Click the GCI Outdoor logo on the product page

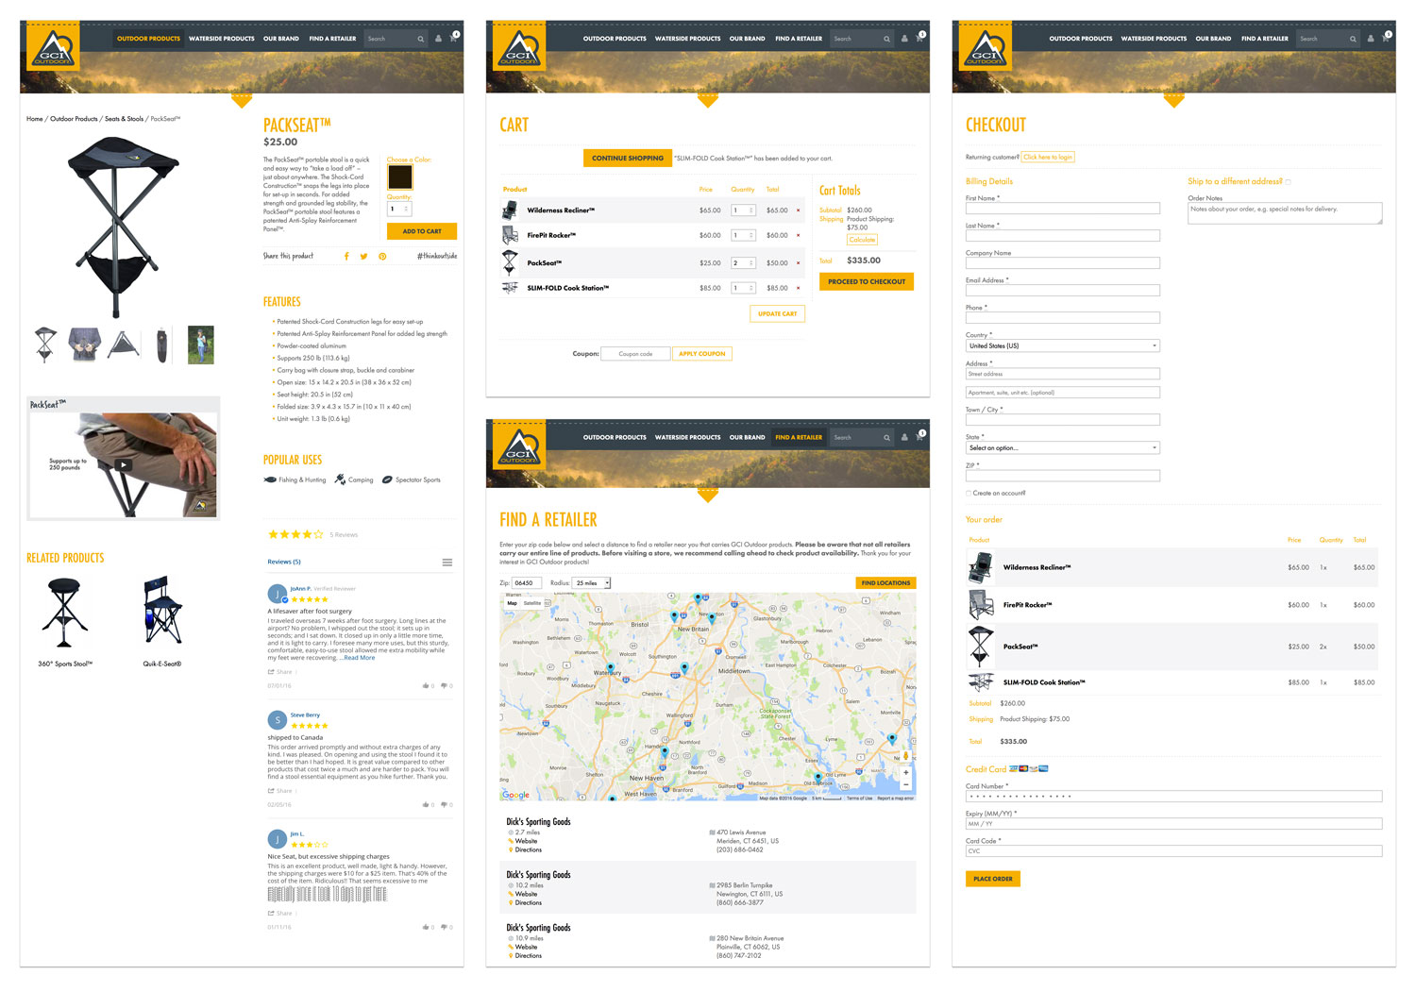click(54, 47)
